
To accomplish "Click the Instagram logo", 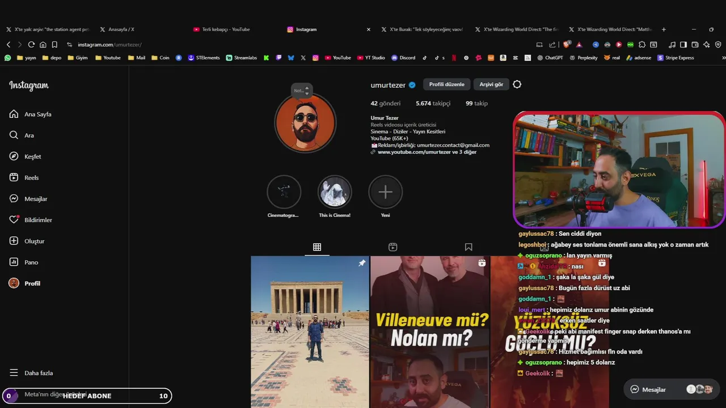I will pyautogui.click(x=29, y=86).
